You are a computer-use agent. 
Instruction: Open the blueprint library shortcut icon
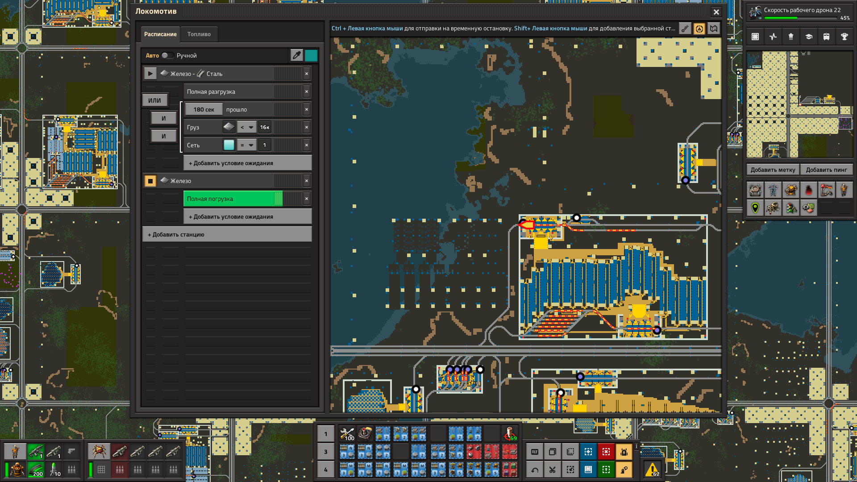point(755,37)
